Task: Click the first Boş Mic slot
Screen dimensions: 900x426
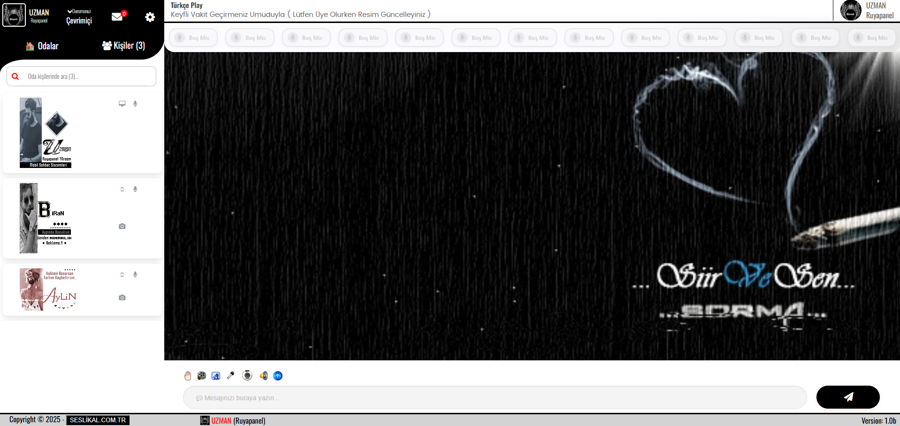Action: point(193,38)
